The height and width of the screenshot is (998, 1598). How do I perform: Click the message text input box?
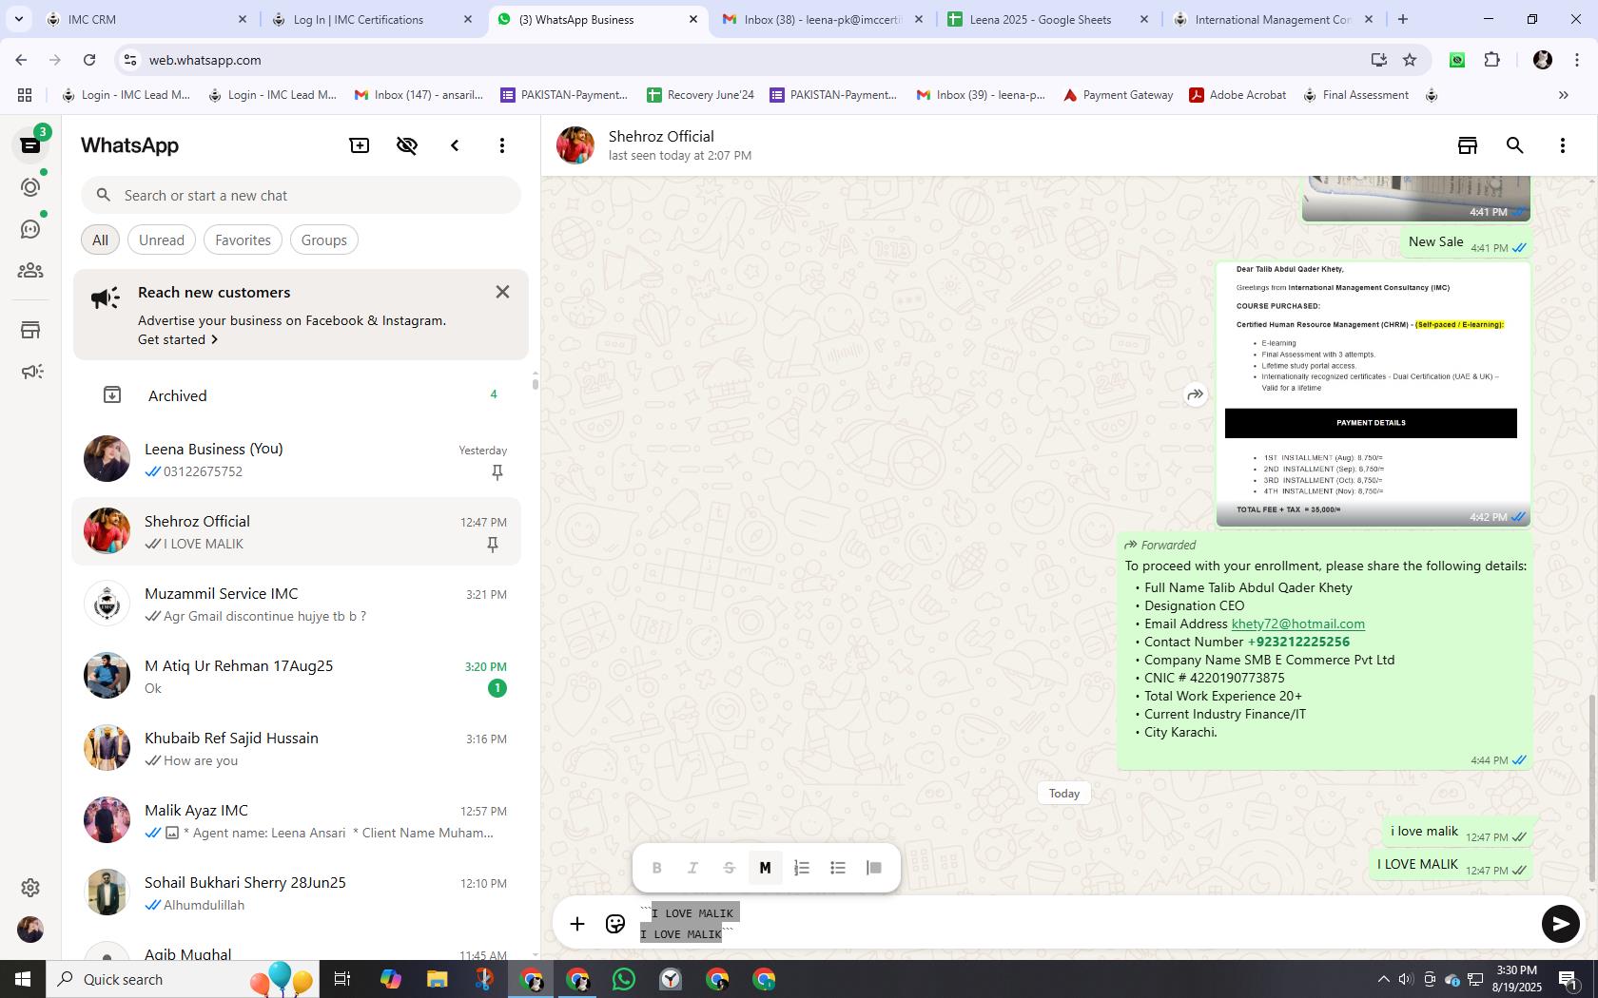pyautogui.click(x=1084, y=923)
